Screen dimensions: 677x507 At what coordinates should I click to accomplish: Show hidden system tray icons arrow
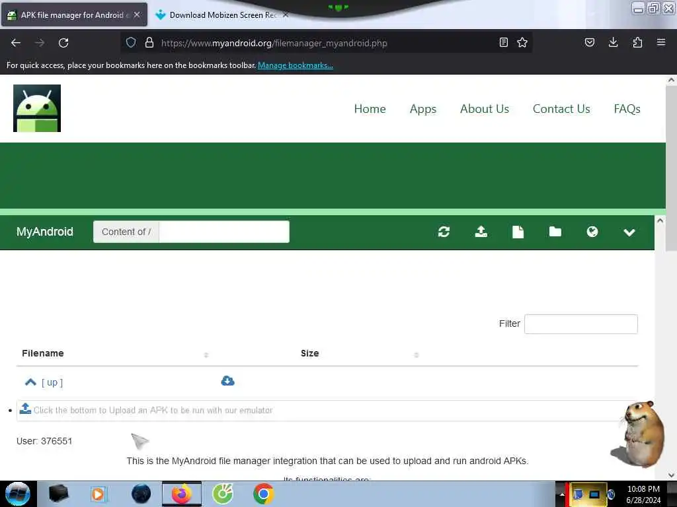(x=562, y=494)
